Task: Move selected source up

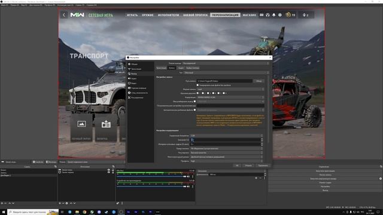Action: pyautogui.click(x=71, y=203)
